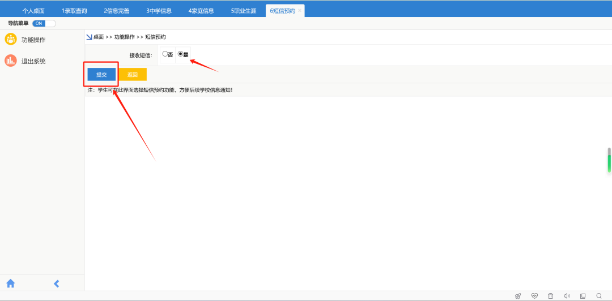Switch to the 个人桌面 tab

pyautogui.click(x=33, y=11)
